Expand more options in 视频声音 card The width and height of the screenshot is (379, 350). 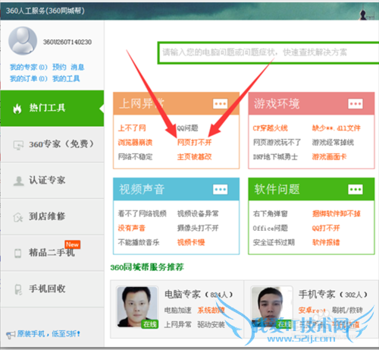(221, 189)
